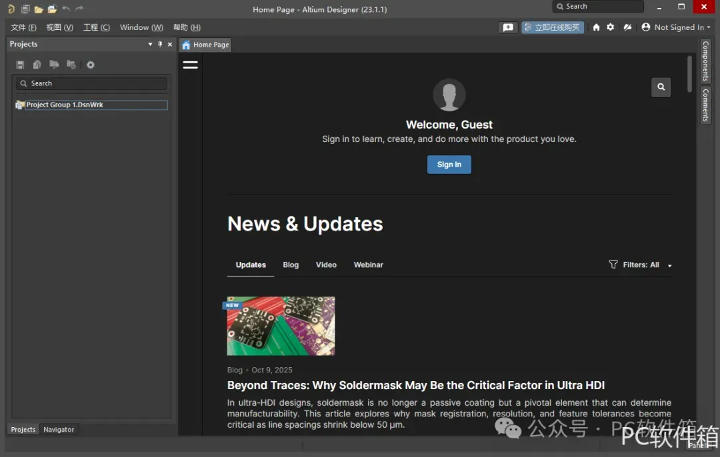Click the 立即在线购买 buy online button

(x=553, y=27)
